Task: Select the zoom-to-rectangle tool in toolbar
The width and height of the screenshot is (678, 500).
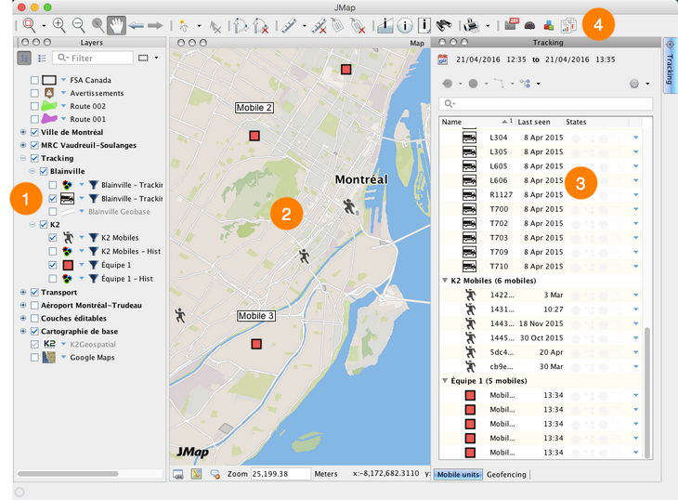Action: coord(29,25)
